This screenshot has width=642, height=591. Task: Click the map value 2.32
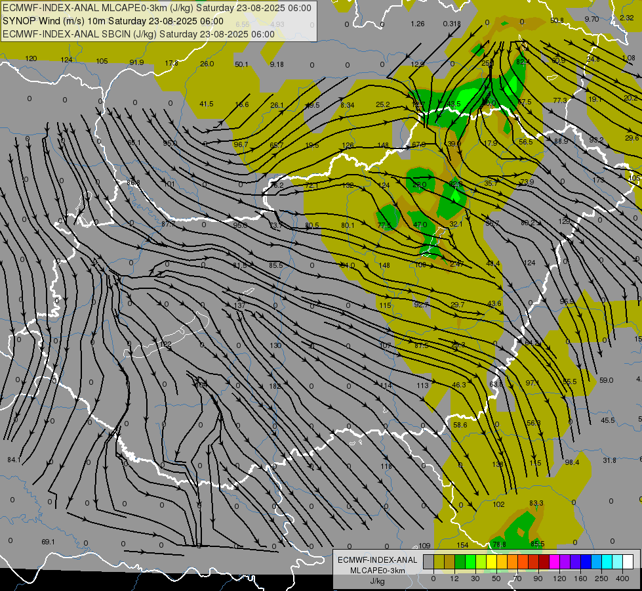point(627,18)
